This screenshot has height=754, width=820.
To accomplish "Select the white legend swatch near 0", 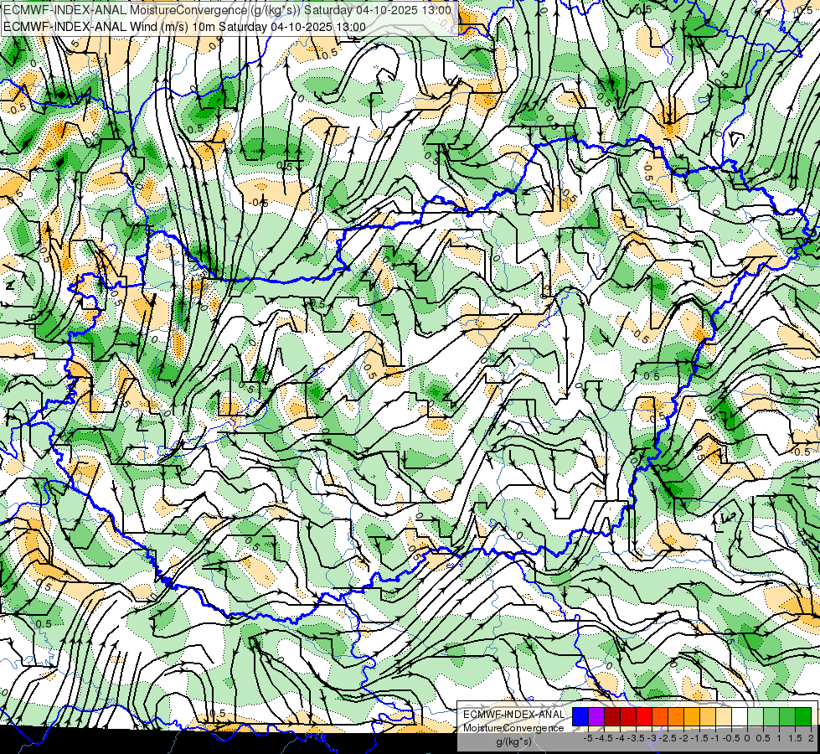I will (x=740, y=716).
